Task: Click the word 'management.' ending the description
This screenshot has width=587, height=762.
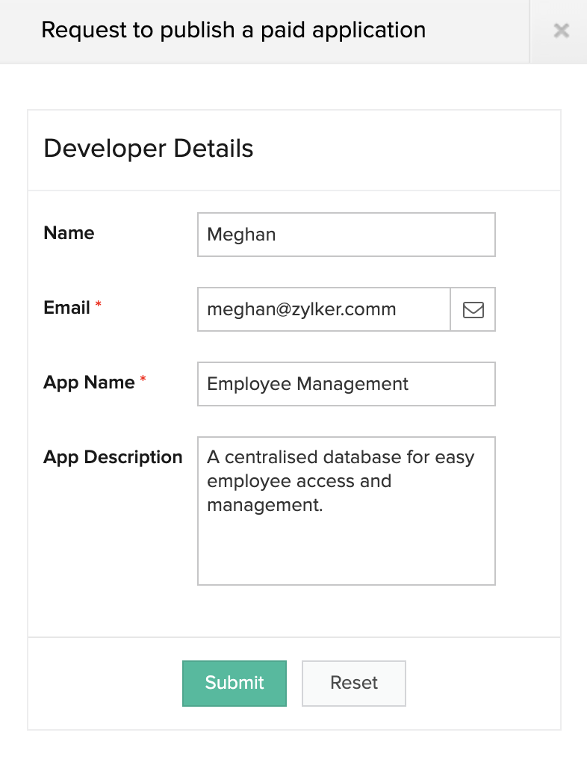Action: (x=264, y=505)
